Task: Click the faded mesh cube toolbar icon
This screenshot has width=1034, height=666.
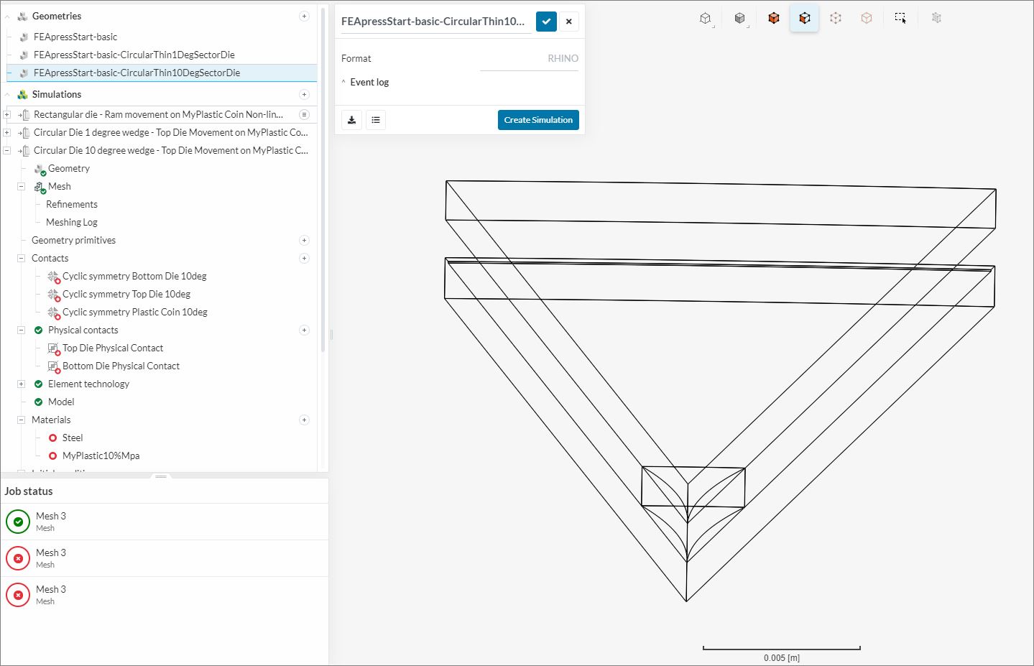Action: pyautogui.click(x=936, y=18)
